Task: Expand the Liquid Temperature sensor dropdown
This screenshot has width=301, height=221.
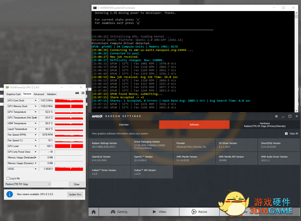Action: [36, 129]
